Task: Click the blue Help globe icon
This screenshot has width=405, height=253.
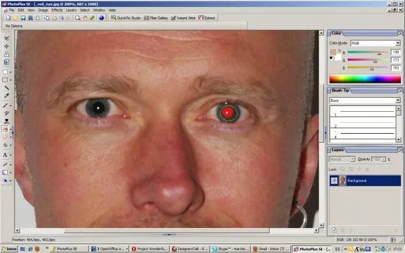Action: pyautogui.click(x=101, y=18)
